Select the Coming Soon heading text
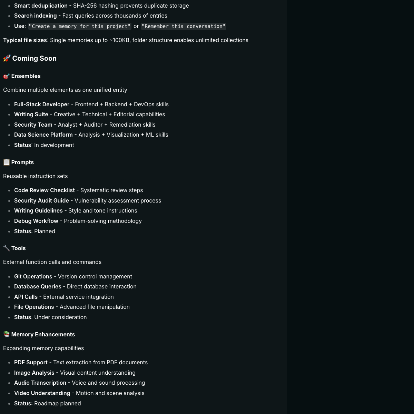The width and height of the screenshot is (414, 414). click(x=34, y=58)
